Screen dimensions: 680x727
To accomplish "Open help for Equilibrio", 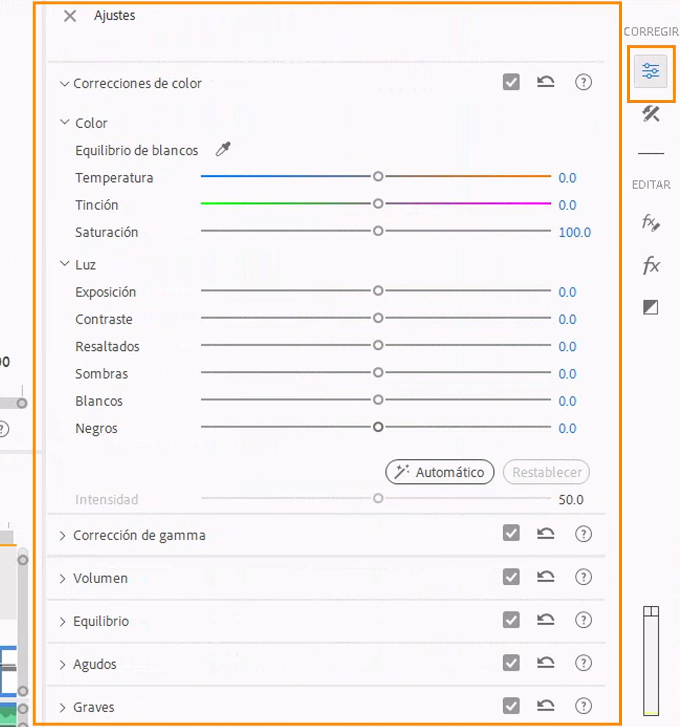I will 584,620.
